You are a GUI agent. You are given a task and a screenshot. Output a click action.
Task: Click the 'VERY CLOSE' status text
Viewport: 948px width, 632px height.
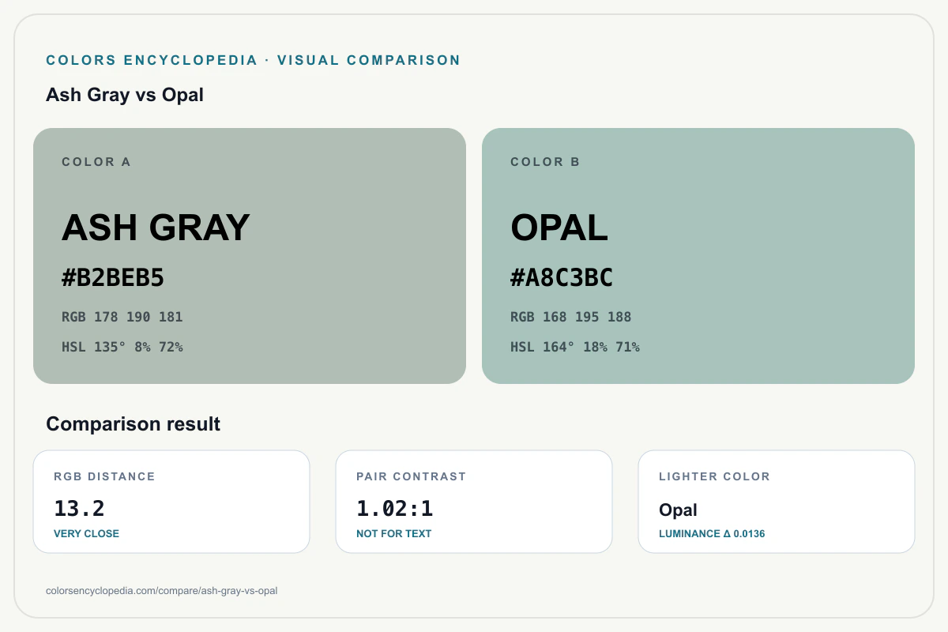click(x=86, y=533)
